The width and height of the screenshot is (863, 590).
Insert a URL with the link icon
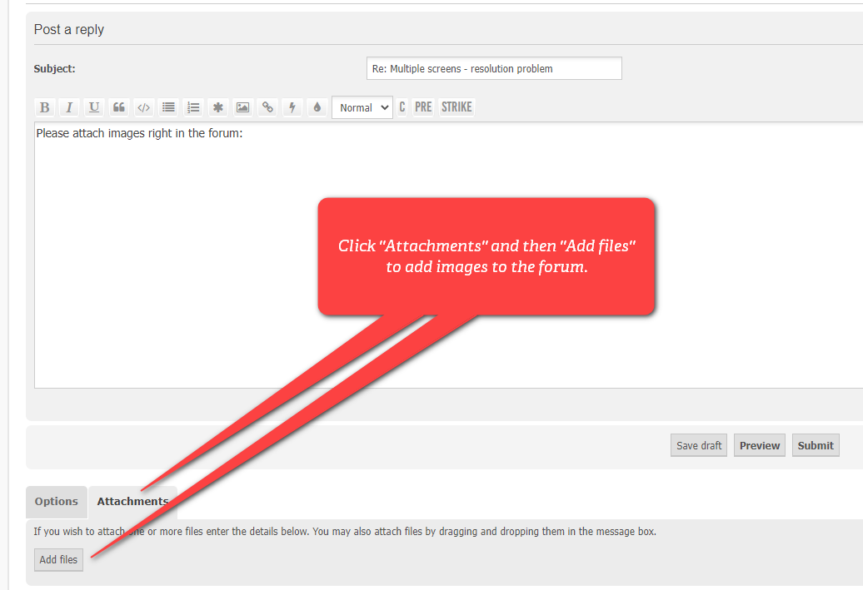tap(267, 107)
